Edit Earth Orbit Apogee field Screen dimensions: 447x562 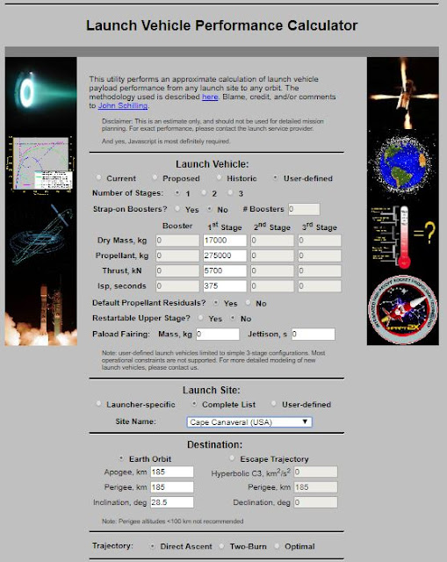tap(172, 472)
